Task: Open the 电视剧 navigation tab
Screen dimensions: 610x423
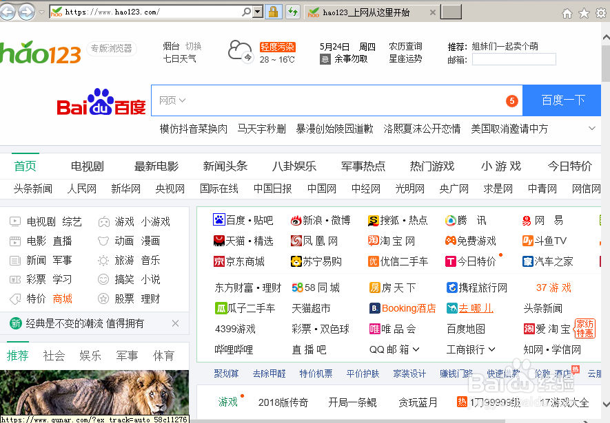Action: [87, 166]
